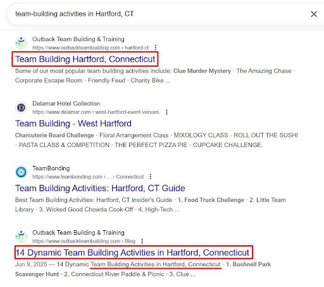
Task: Click 'Food Truck Challenge' snippet text
Action: tap(214, 200)
